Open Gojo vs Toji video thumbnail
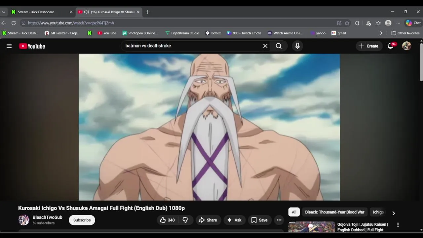The width and height of the screenshot is (423, 238). 312,227
